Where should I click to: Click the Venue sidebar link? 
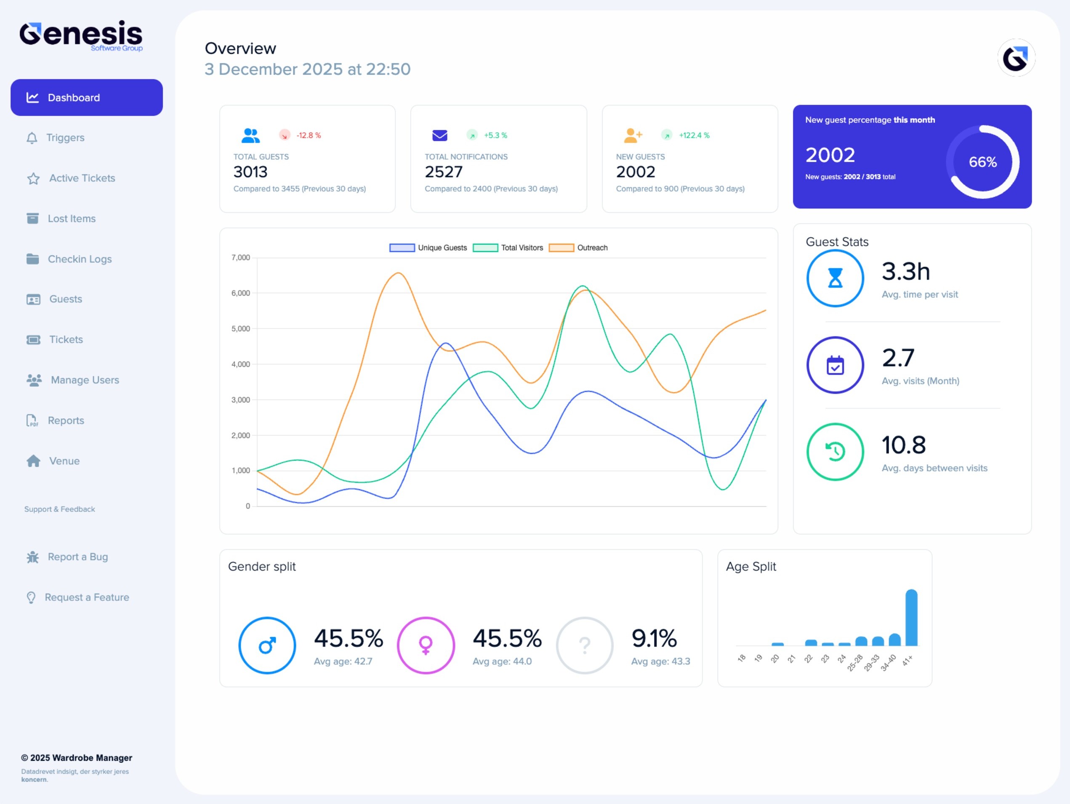(x=64, y=461)
